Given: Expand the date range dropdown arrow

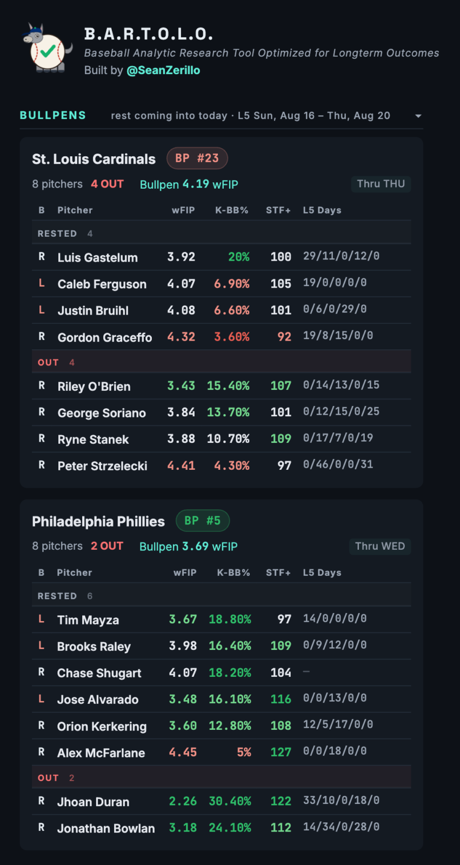Looking at the screenshot, I should tap(418, 116).
